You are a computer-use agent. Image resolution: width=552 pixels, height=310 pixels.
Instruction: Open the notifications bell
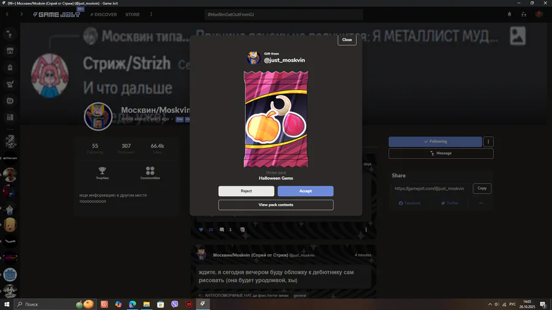tap(510, 15)
